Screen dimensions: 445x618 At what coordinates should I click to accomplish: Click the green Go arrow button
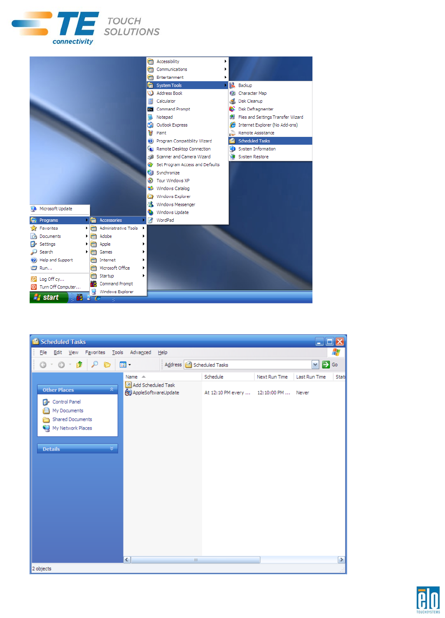coord(326,364)
